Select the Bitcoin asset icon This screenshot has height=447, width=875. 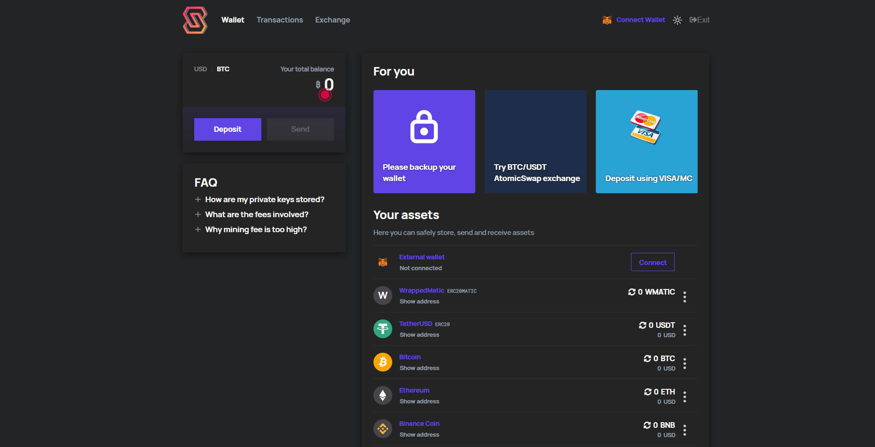(383, 362)
